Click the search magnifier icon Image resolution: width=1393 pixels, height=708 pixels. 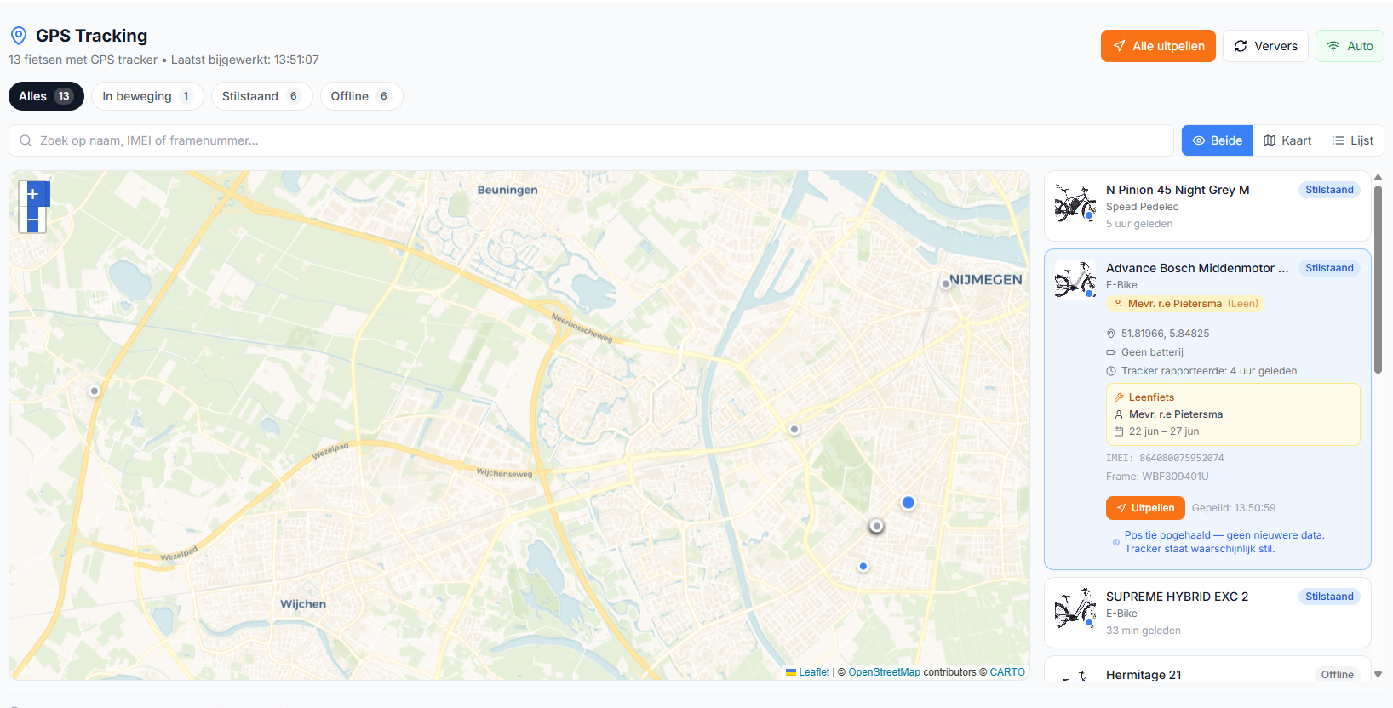click(x=26, y=140)
